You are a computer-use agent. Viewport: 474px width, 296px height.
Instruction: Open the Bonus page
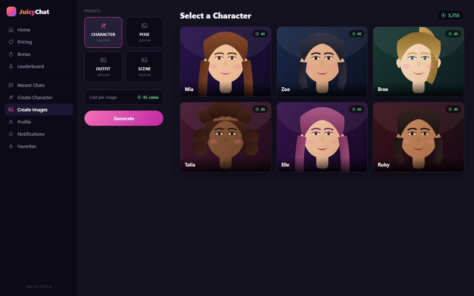pyautogui.click(x=39, y=54)
